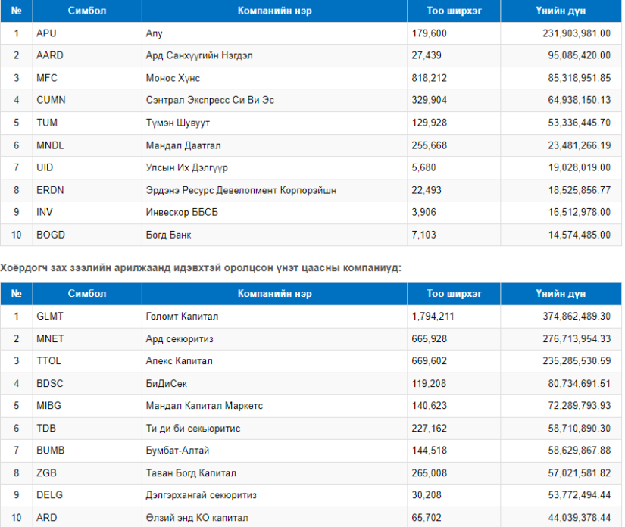The width and height of the screenshot is (625, 527).
Task: Click company name Апу
Action: 154,33
